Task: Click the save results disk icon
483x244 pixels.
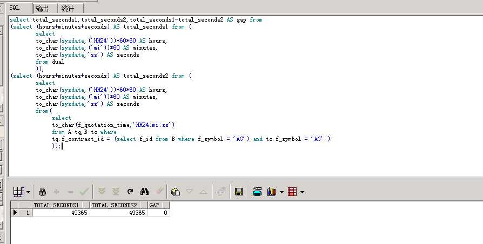Action: pyautogui.click(x=239, y=192)
